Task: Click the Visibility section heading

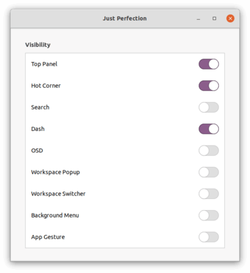Action: click(38, 45)
